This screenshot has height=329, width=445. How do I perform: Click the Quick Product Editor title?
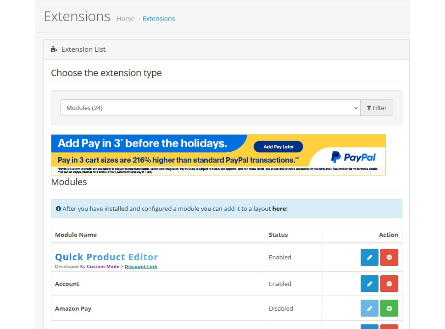click(x=106, y=257)
